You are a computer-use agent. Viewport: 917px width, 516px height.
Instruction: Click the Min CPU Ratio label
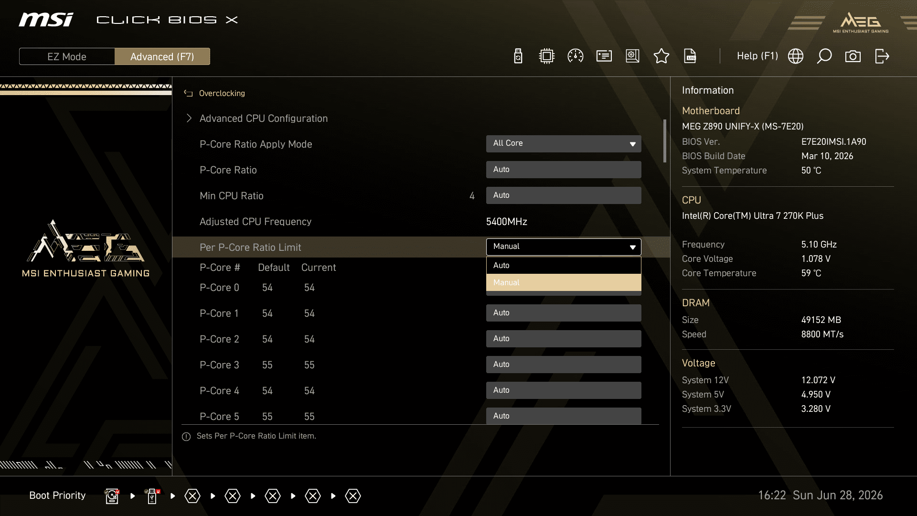[x=232, y=196]
